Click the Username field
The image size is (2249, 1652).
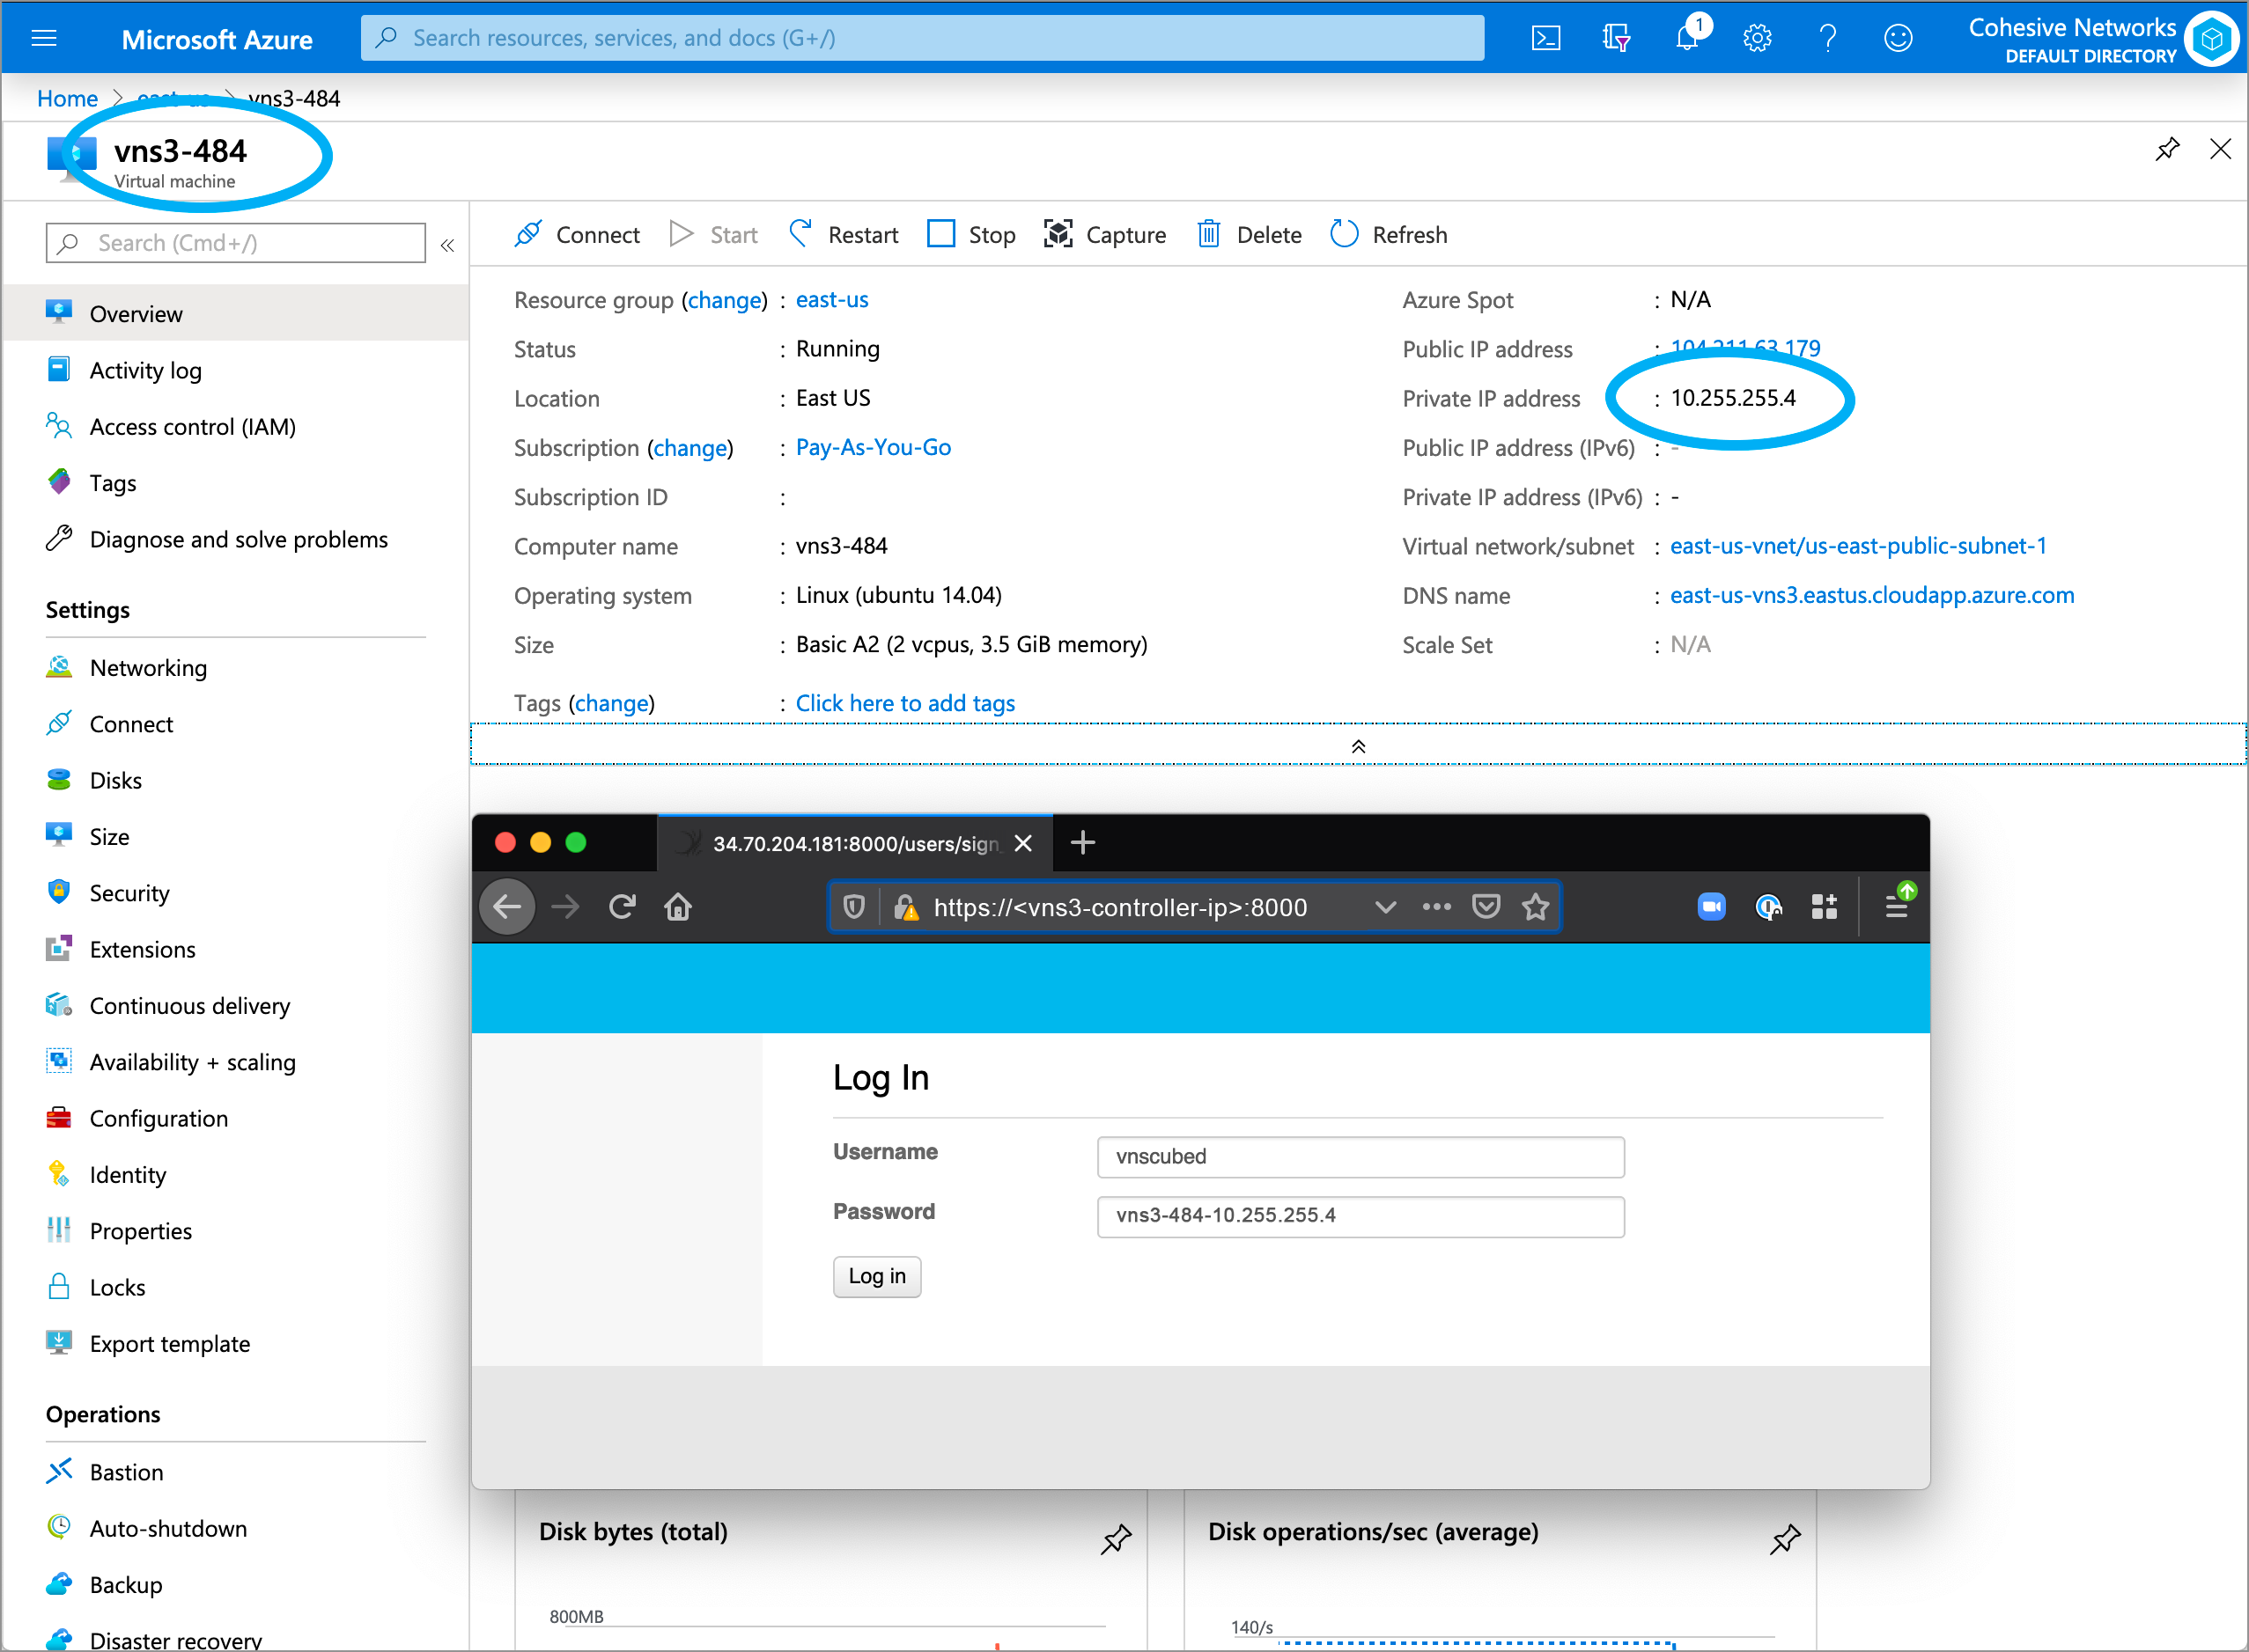[x=1360, y=1156]
